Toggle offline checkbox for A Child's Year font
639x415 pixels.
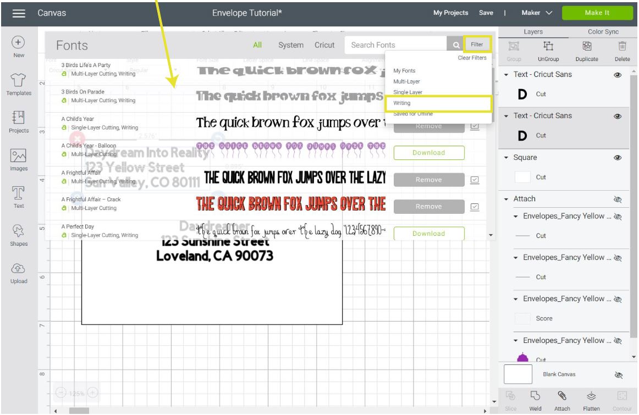coord(475,126)
